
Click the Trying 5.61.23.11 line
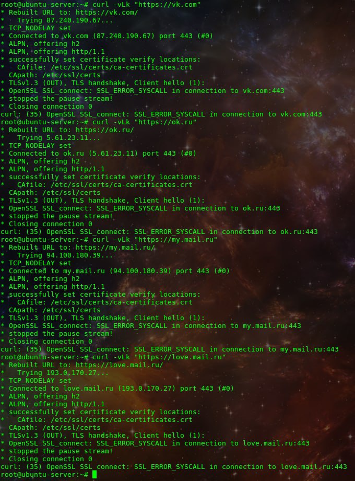click(58, 138)
